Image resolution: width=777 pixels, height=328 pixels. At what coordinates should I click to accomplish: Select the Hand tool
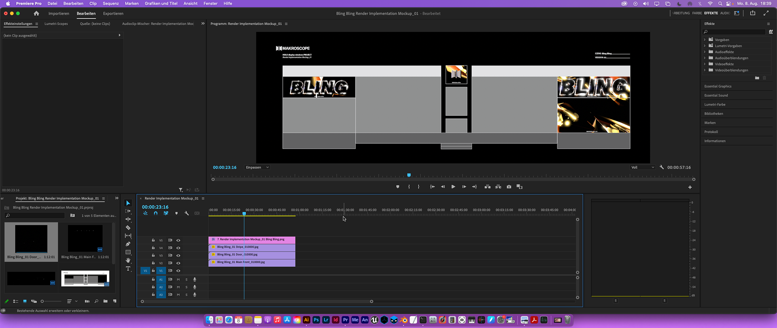coord(128,260)
